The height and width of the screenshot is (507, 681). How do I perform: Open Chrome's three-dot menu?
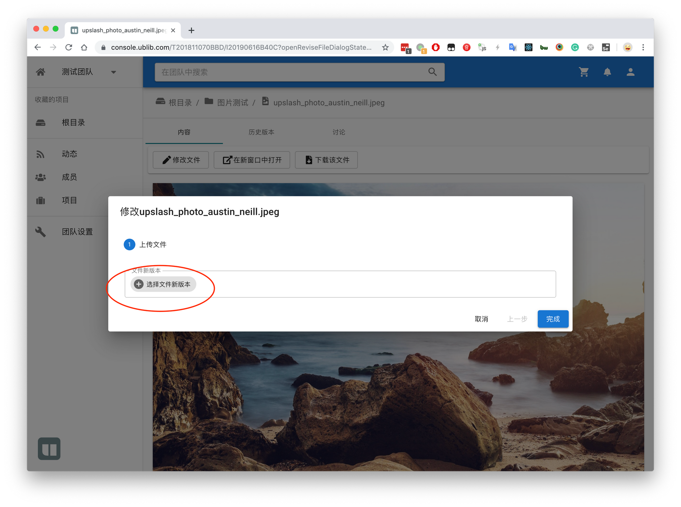(x=643, y=47)
